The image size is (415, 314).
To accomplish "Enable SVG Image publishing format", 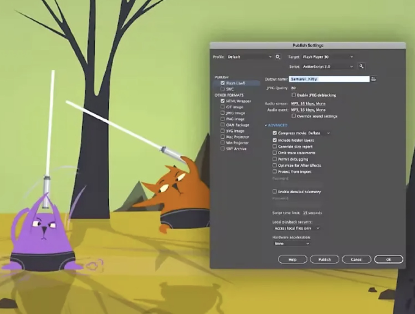I will (x=222, y=131).
